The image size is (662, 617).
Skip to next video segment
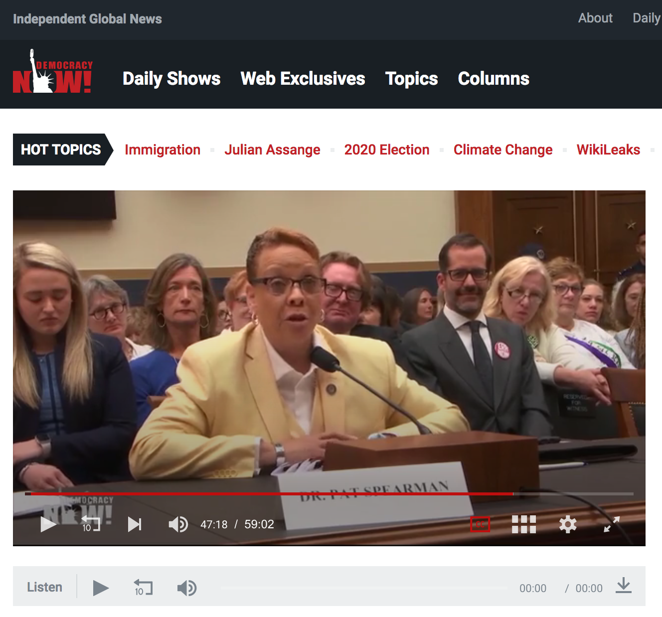coord(135,524)
